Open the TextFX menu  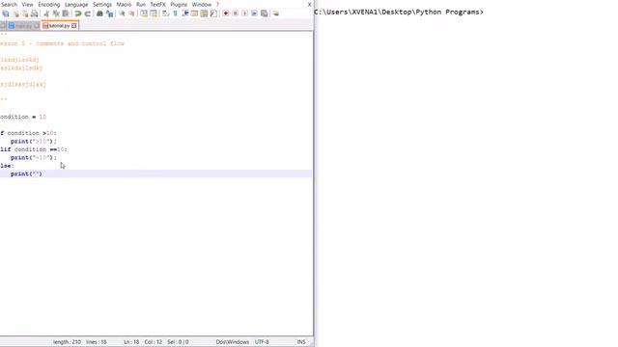pyautogui.click(x=157, y=4)
